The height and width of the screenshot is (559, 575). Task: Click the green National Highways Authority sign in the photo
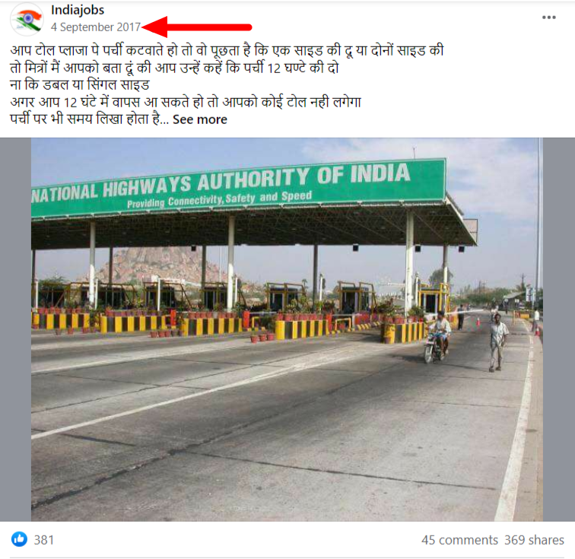[238, 187]
